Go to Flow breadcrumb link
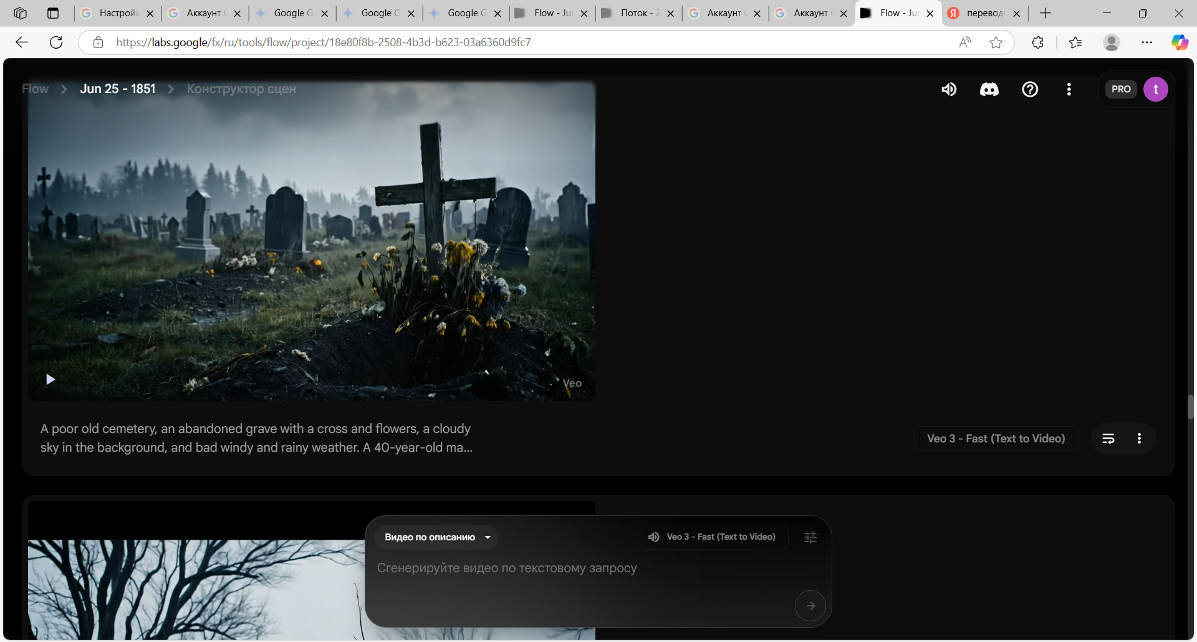 (35, 89)
